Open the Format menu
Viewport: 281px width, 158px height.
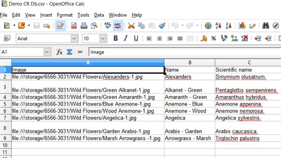(65, 15)
